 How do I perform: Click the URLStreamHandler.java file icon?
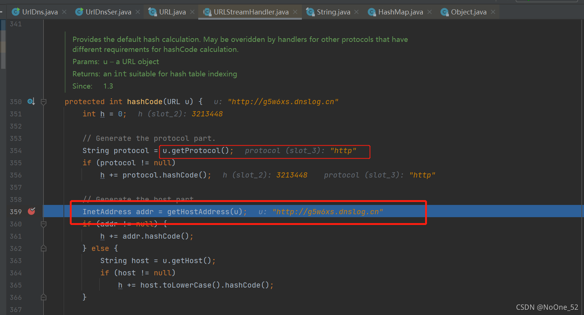(x=207, y=12)
